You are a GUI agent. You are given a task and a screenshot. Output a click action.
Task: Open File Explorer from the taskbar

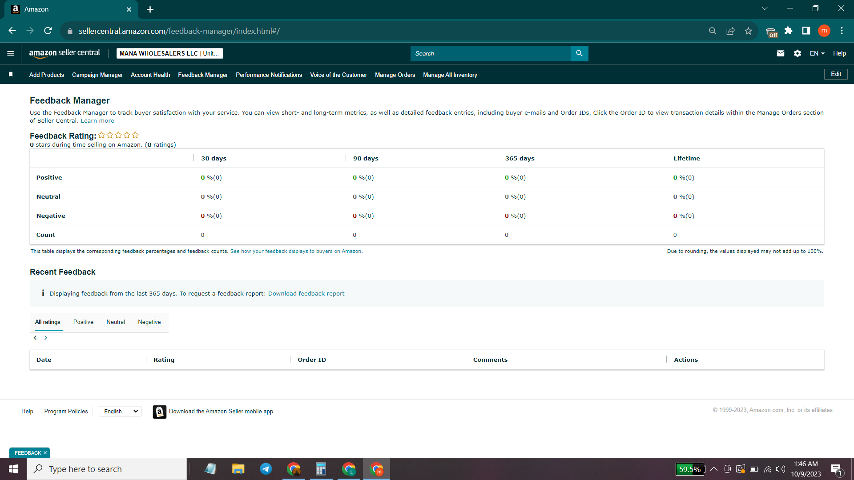(238, 469)
